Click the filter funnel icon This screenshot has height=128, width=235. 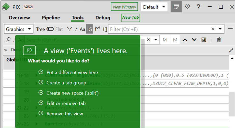[70, 29]
